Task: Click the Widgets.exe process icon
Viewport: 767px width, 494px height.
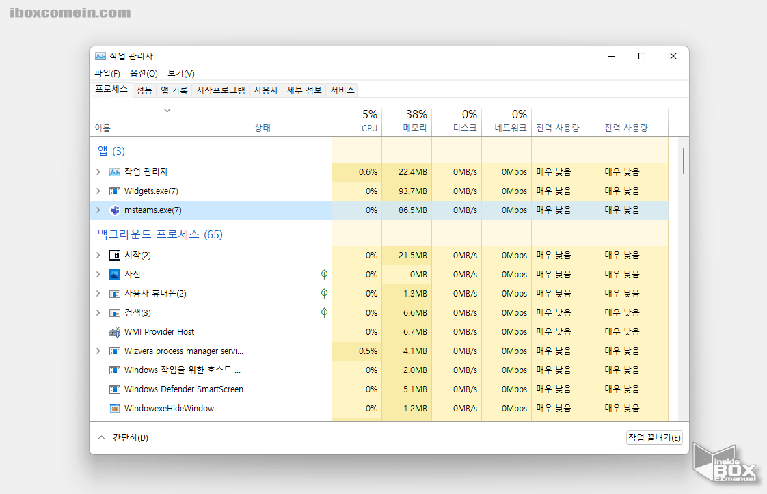Action: tap(114, 191)
